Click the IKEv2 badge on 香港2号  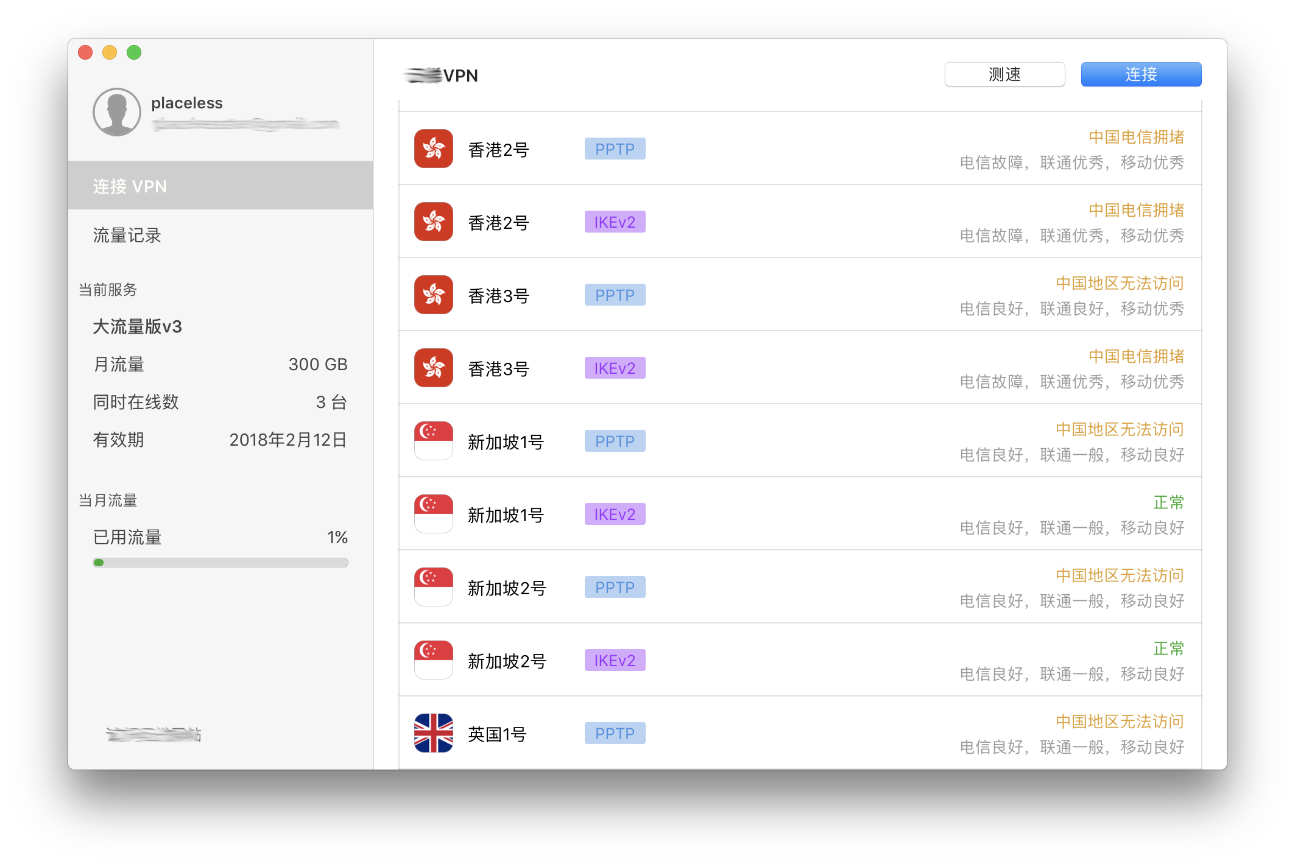click(x=615, y=222)
